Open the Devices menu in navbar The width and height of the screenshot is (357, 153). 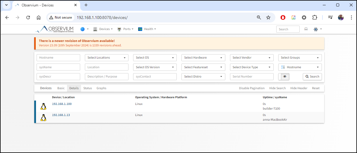pyautogui.click(x=103, y=29)
